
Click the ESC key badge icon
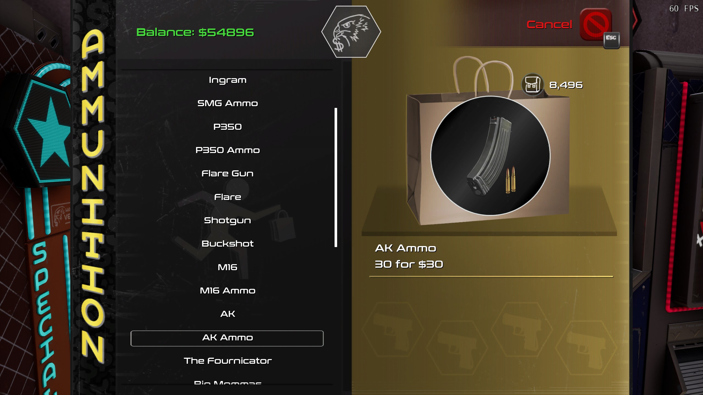coord(611,40)
